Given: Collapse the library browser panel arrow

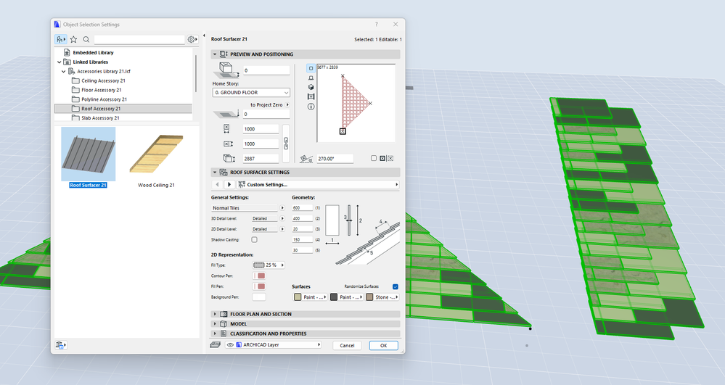Looking at the screenshot, I should coord(204,35).
